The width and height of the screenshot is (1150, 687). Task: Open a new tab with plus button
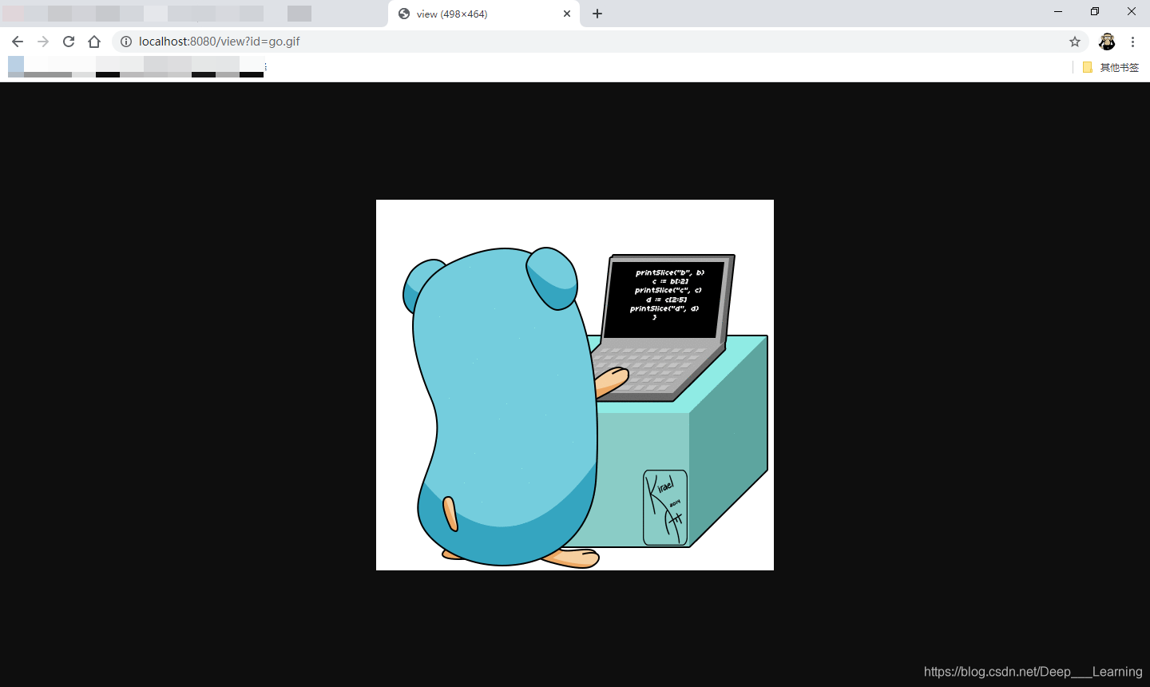(597, 14)
